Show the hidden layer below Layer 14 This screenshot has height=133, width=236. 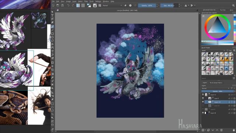tap(203, 106)
